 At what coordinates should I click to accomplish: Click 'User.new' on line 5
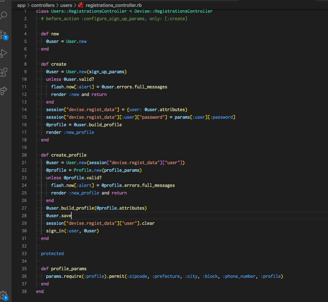[76, 41]
